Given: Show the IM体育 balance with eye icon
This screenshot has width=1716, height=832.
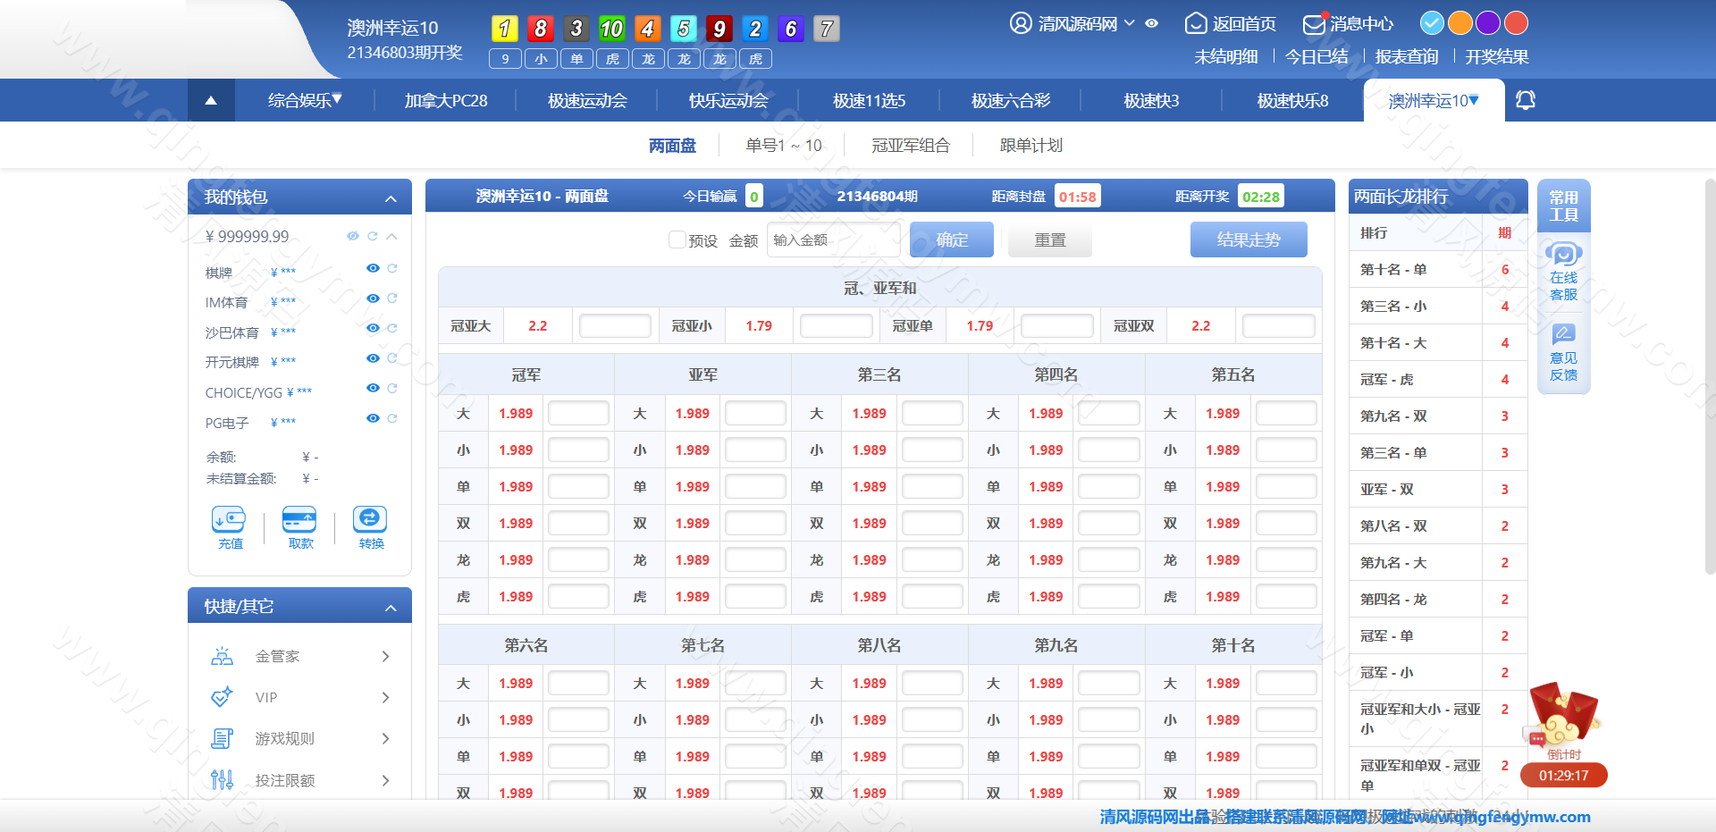Looking at the screenshot, I should [373, 298].
